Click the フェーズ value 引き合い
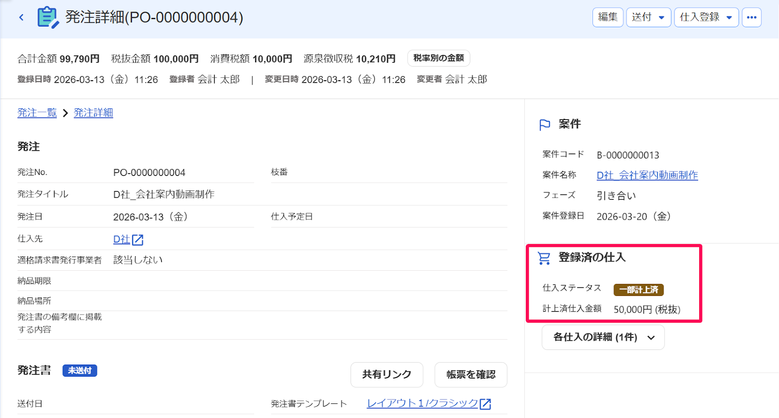This screenshot has width=779, height=418. tap(616, 196)
